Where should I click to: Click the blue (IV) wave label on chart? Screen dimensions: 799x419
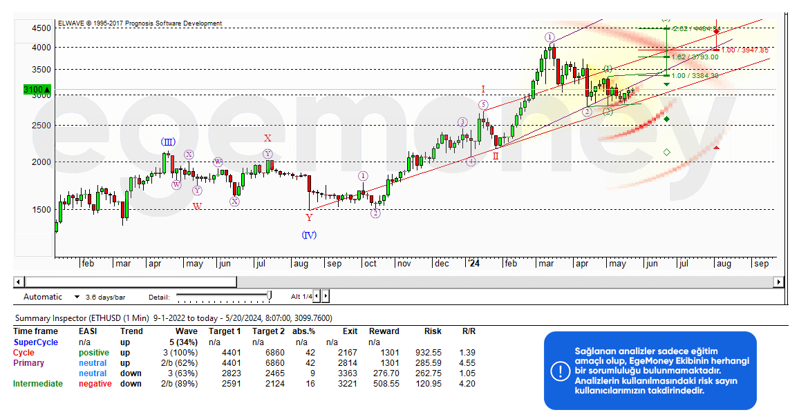(x=309, y=235)
